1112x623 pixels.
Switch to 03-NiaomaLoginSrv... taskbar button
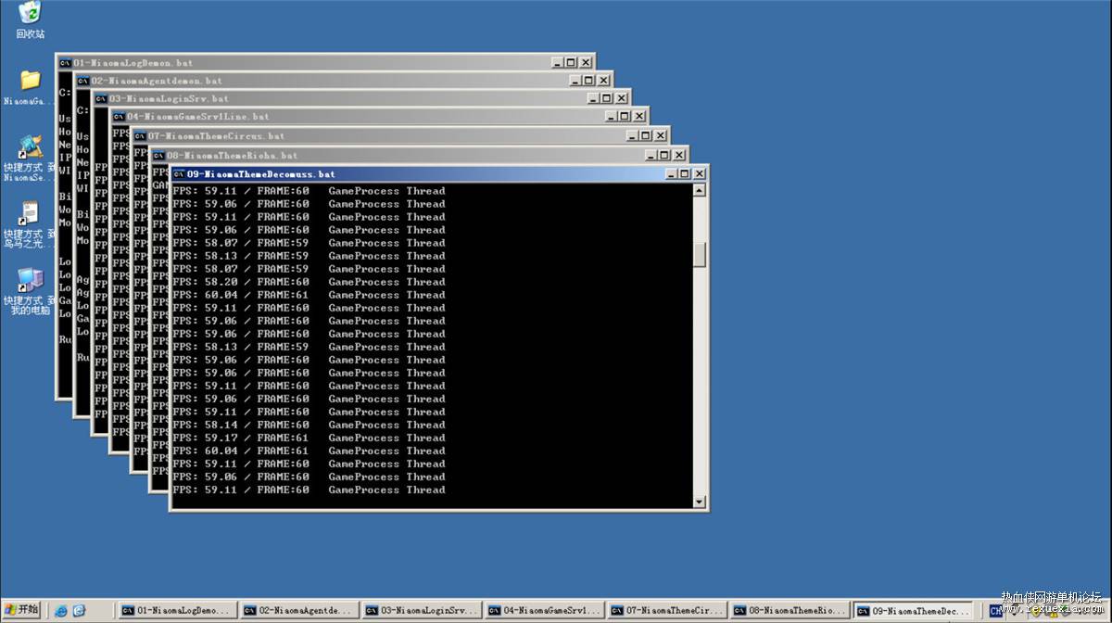click(x=422, y=611)
